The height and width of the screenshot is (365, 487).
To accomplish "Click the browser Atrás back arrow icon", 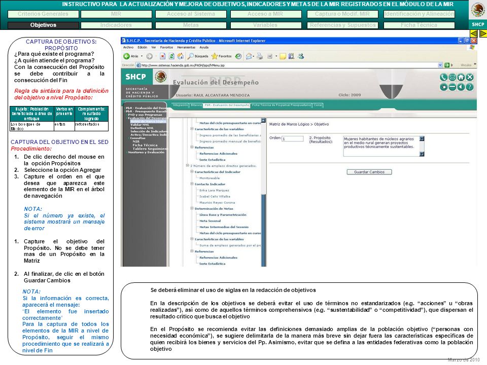I will [126, 56].
